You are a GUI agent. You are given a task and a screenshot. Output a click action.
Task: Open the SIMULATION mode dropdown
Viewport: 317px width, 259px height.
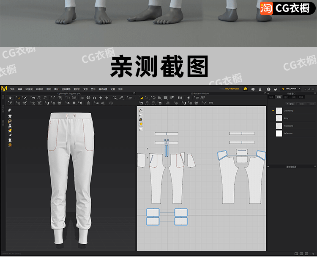(291, 89)
